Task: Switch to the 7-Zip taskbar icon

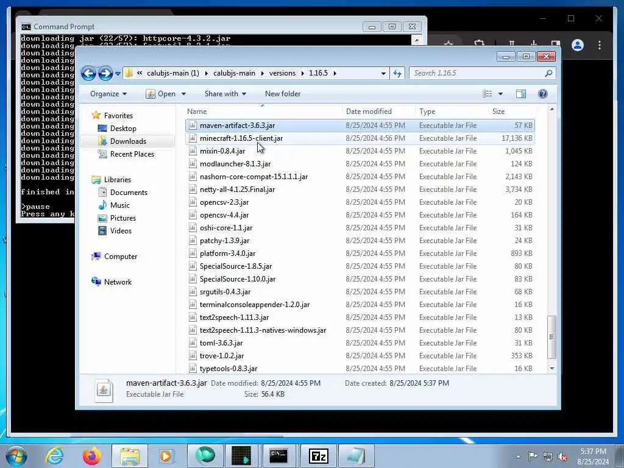Action: (x=318, y=456)
